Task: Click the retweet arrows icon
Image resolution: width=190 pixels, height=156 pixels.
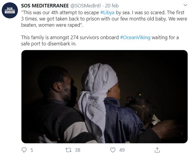Action: (68, 150)
